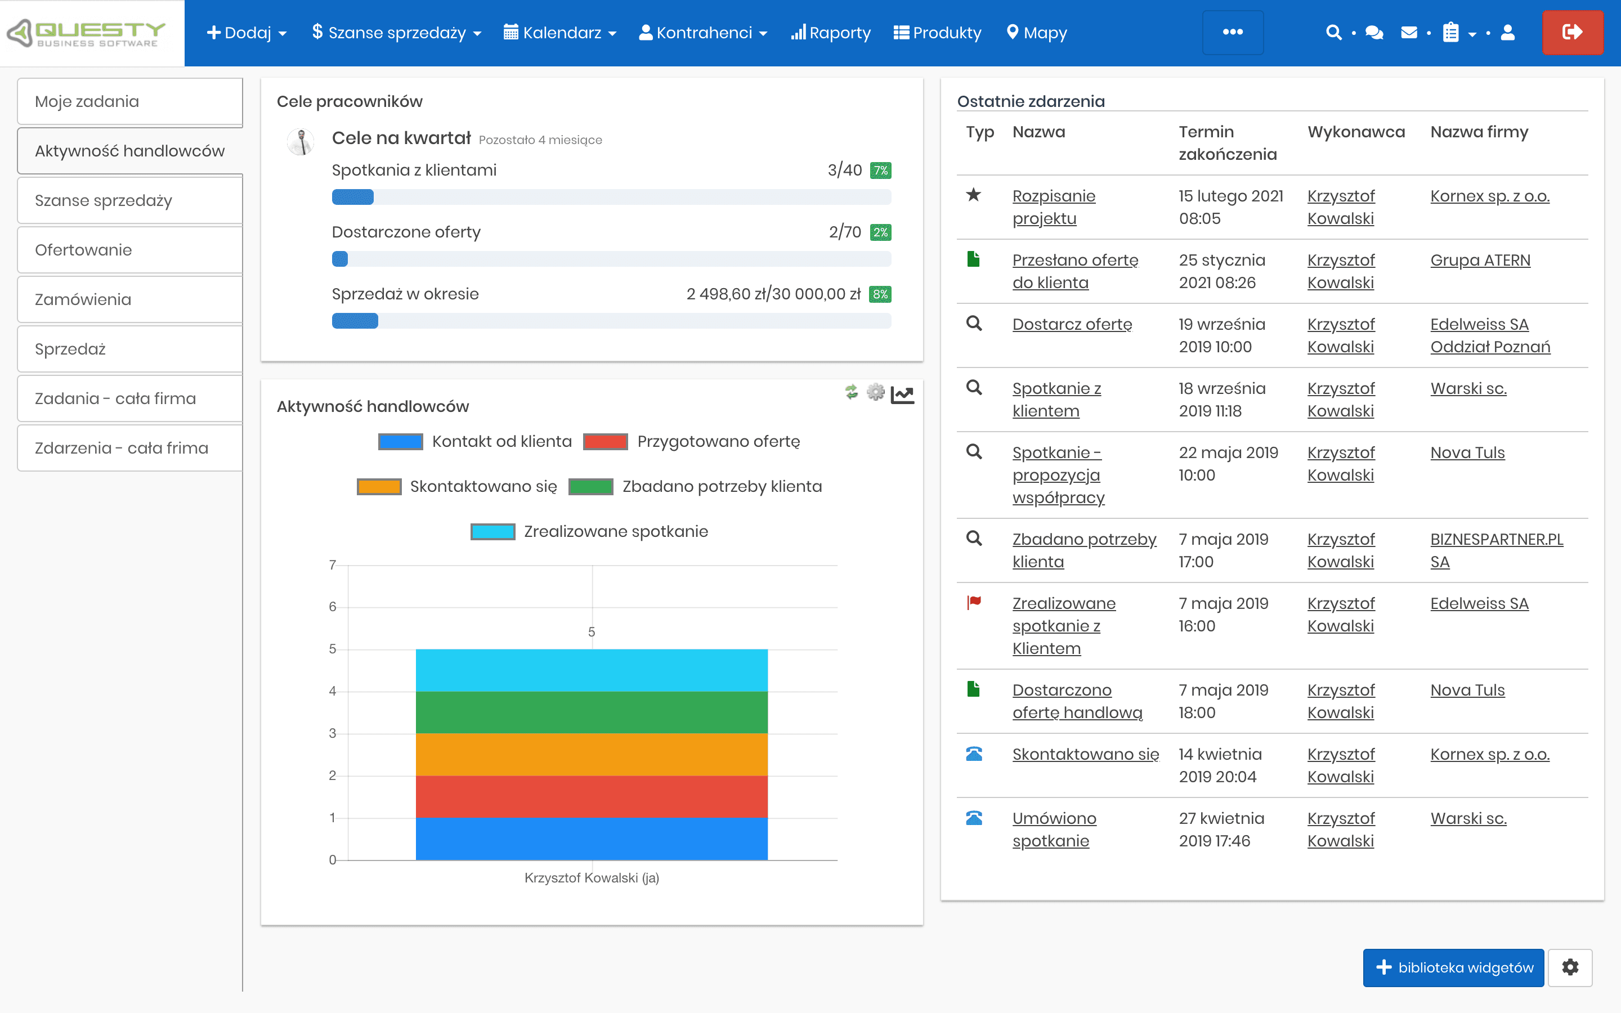Click the 7% badge for Spotkania z klientami
Image resolution: width=1621 pixels, height=1013 pixels.
coord(880,170)
